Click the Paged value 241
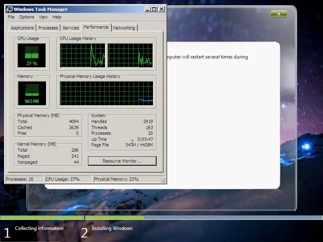 pyautogui.click(x=75, y=156)
